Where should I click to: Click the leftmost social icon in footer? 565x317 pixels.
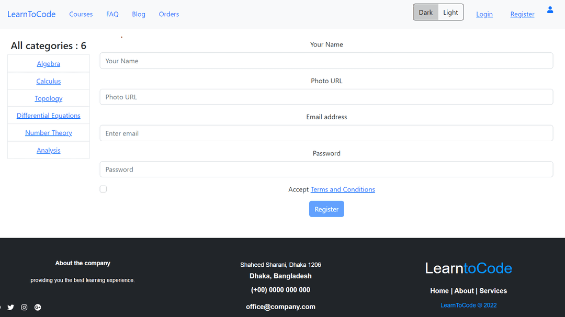(x=1, y=307)
